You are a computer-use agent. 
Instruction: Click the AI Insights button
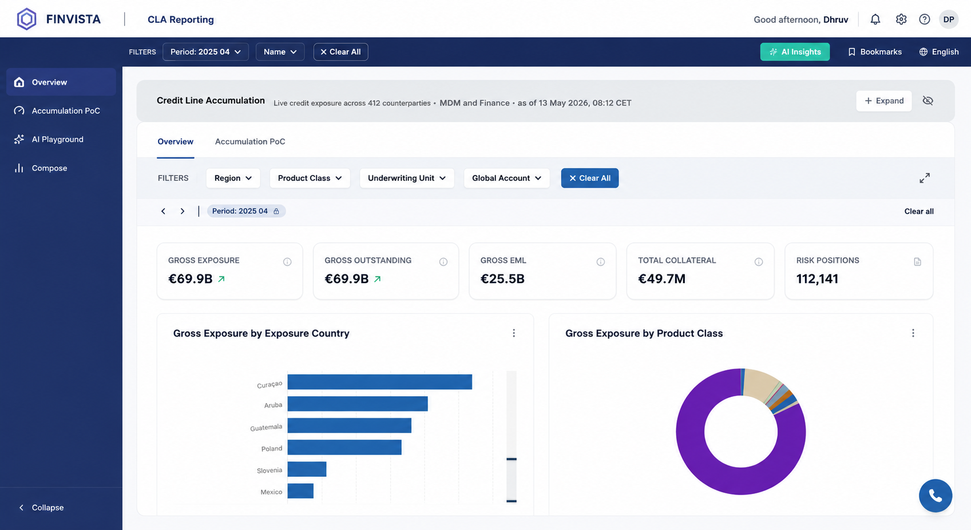(x=795, y=52)
